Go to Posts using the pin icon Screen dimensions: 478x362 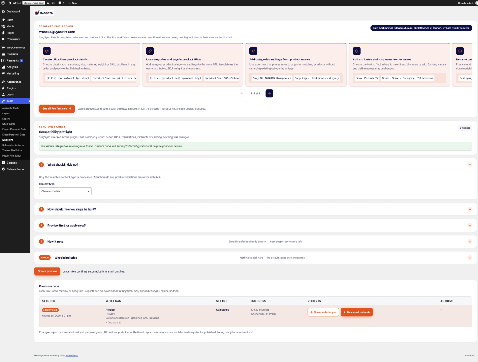[3, 20]
